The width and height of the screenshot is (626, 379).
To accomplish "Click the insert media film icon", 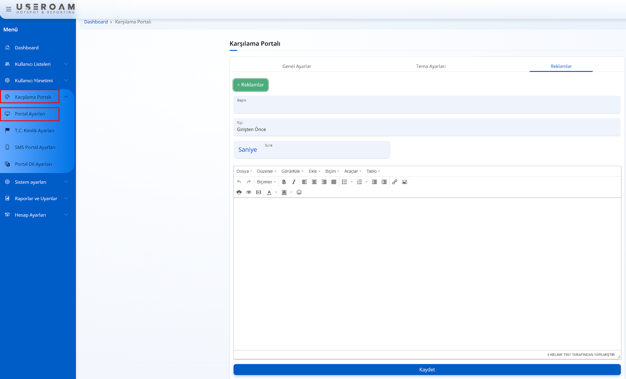I will click(x=259, y=192).
